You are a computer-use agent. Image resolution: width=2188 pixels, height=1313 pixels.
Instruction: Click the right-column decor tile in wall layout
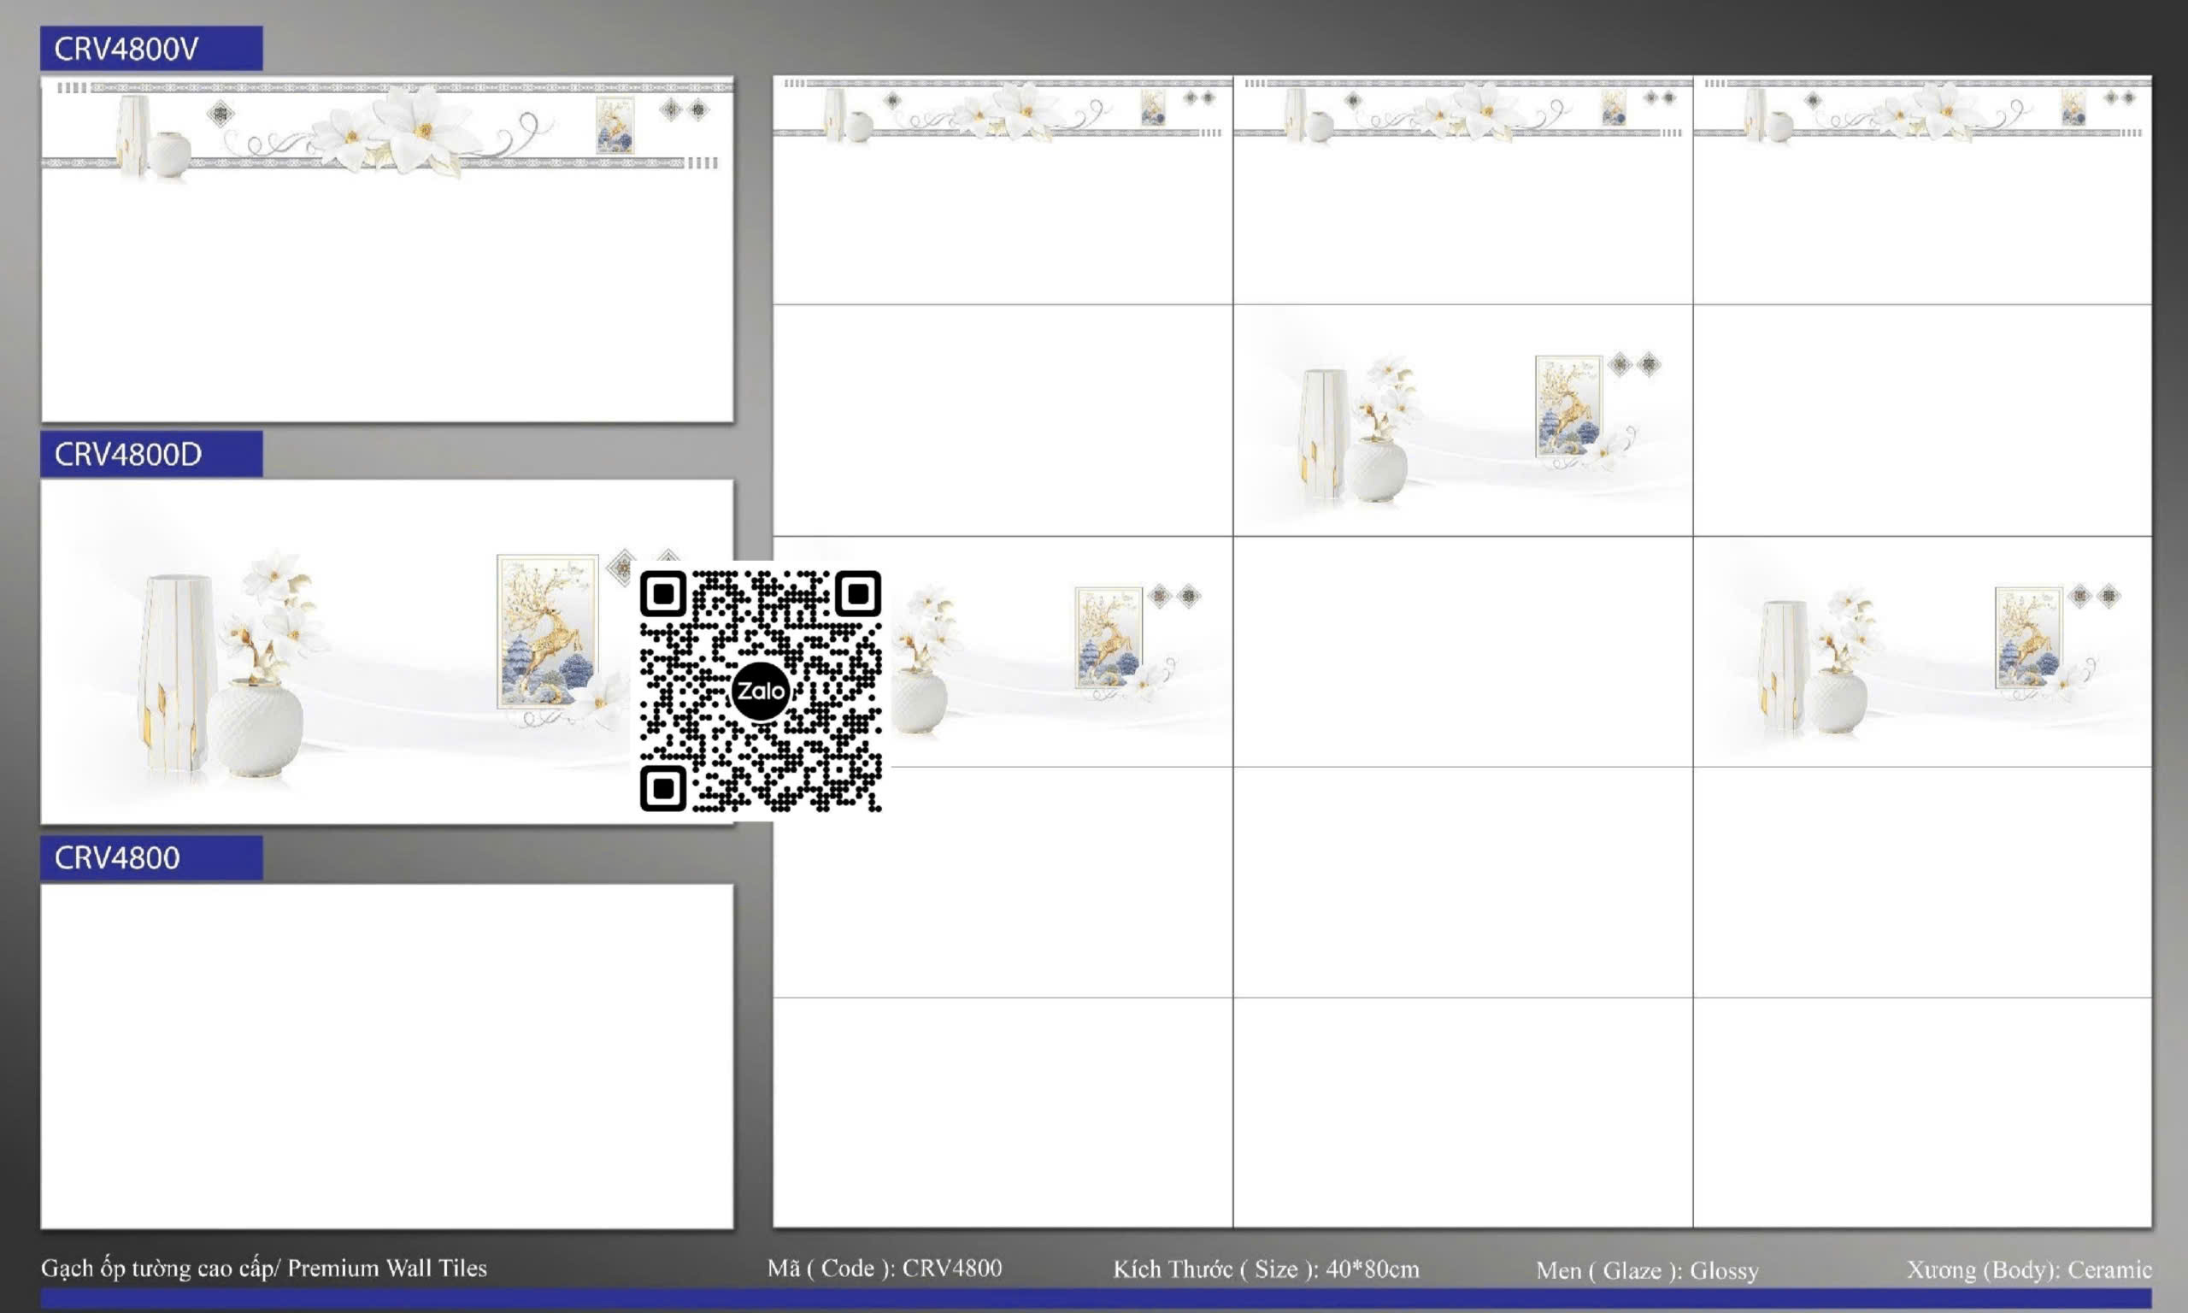coord(1922,652)
